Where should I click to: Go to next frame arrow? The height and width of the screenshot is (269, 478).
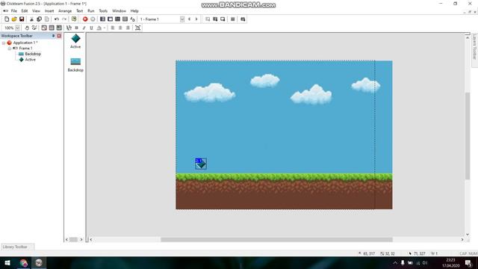tap(196, 19)
